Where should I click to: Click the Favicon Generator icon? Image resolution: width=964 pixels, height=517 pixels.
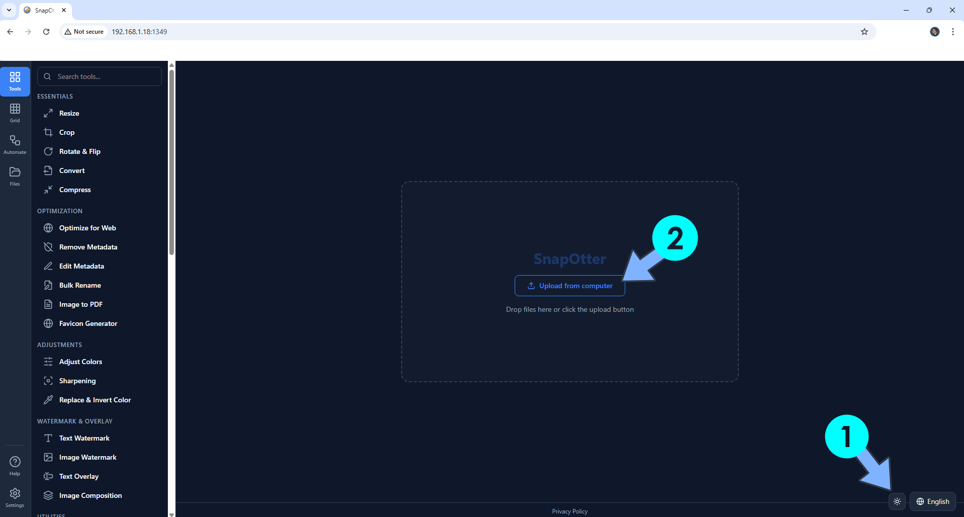tap(48, 323)
